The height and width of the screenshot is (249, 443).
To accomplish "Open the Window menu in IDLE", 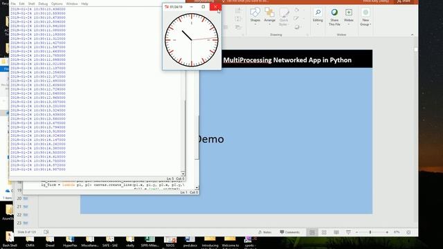I will (x=72, y=3).
